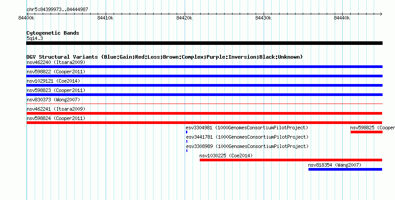The height and width of the screenshot is (200, 395).
Task: Open the nsv1029121 (Coe2014) variant bar
Action: click(204, 85)
